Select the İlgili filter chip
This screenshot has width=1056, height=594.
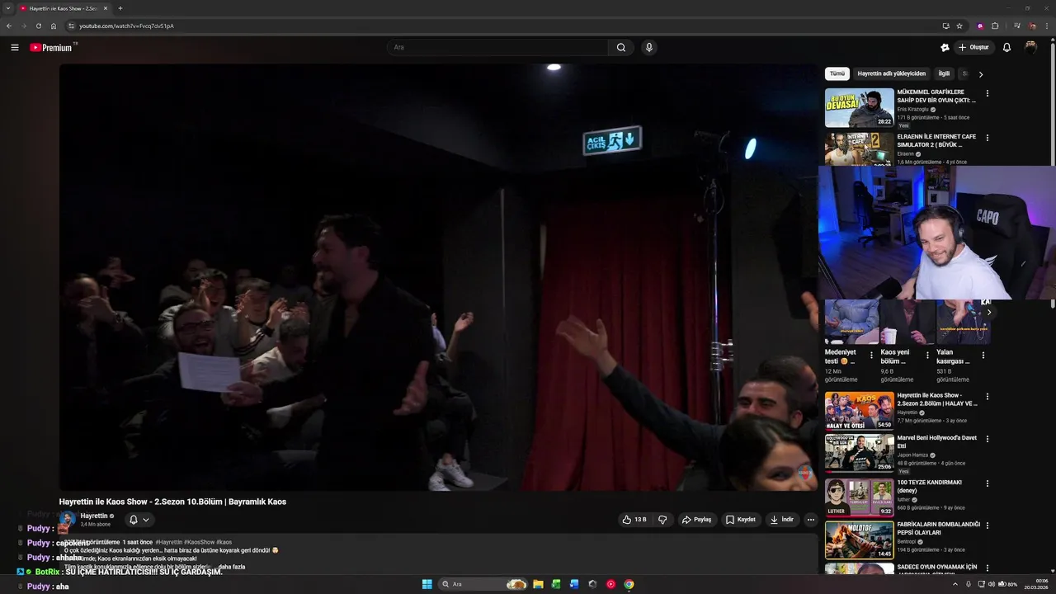click(x=944, y=73)
